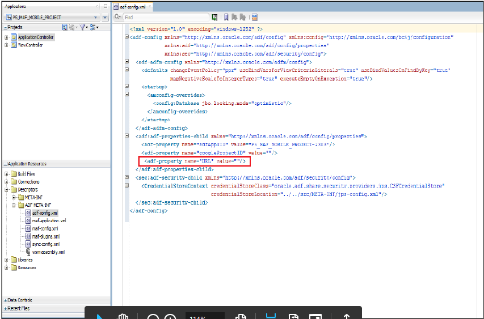The image size is (484, 319).
Task: Toggle bookmark icon in editor toolbar
Action: coord(226,17)
